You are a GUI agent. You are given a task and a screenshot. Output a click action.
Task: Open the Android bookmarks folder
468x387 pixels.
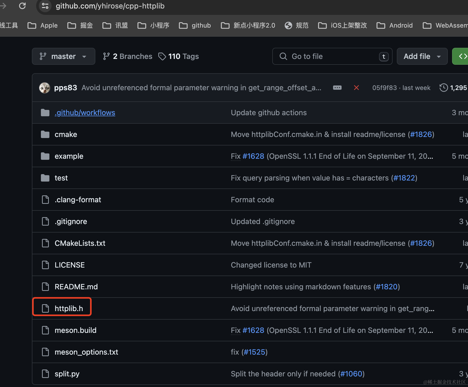click(x=395, y=25)
